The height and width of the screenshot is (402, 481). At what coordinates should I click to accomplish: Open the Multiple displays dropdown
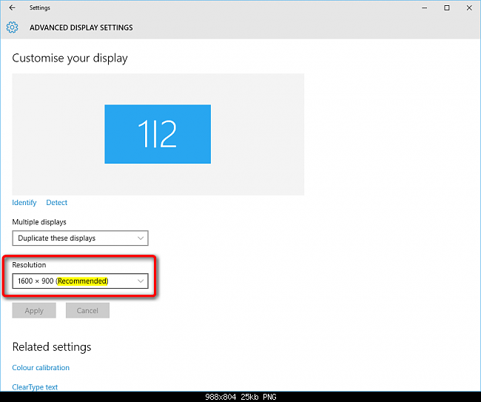81,238
